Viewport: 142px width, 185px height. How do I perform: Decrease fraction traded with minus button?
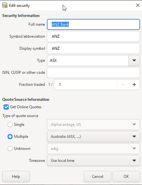pyautogui.click(x=123, y=85)
